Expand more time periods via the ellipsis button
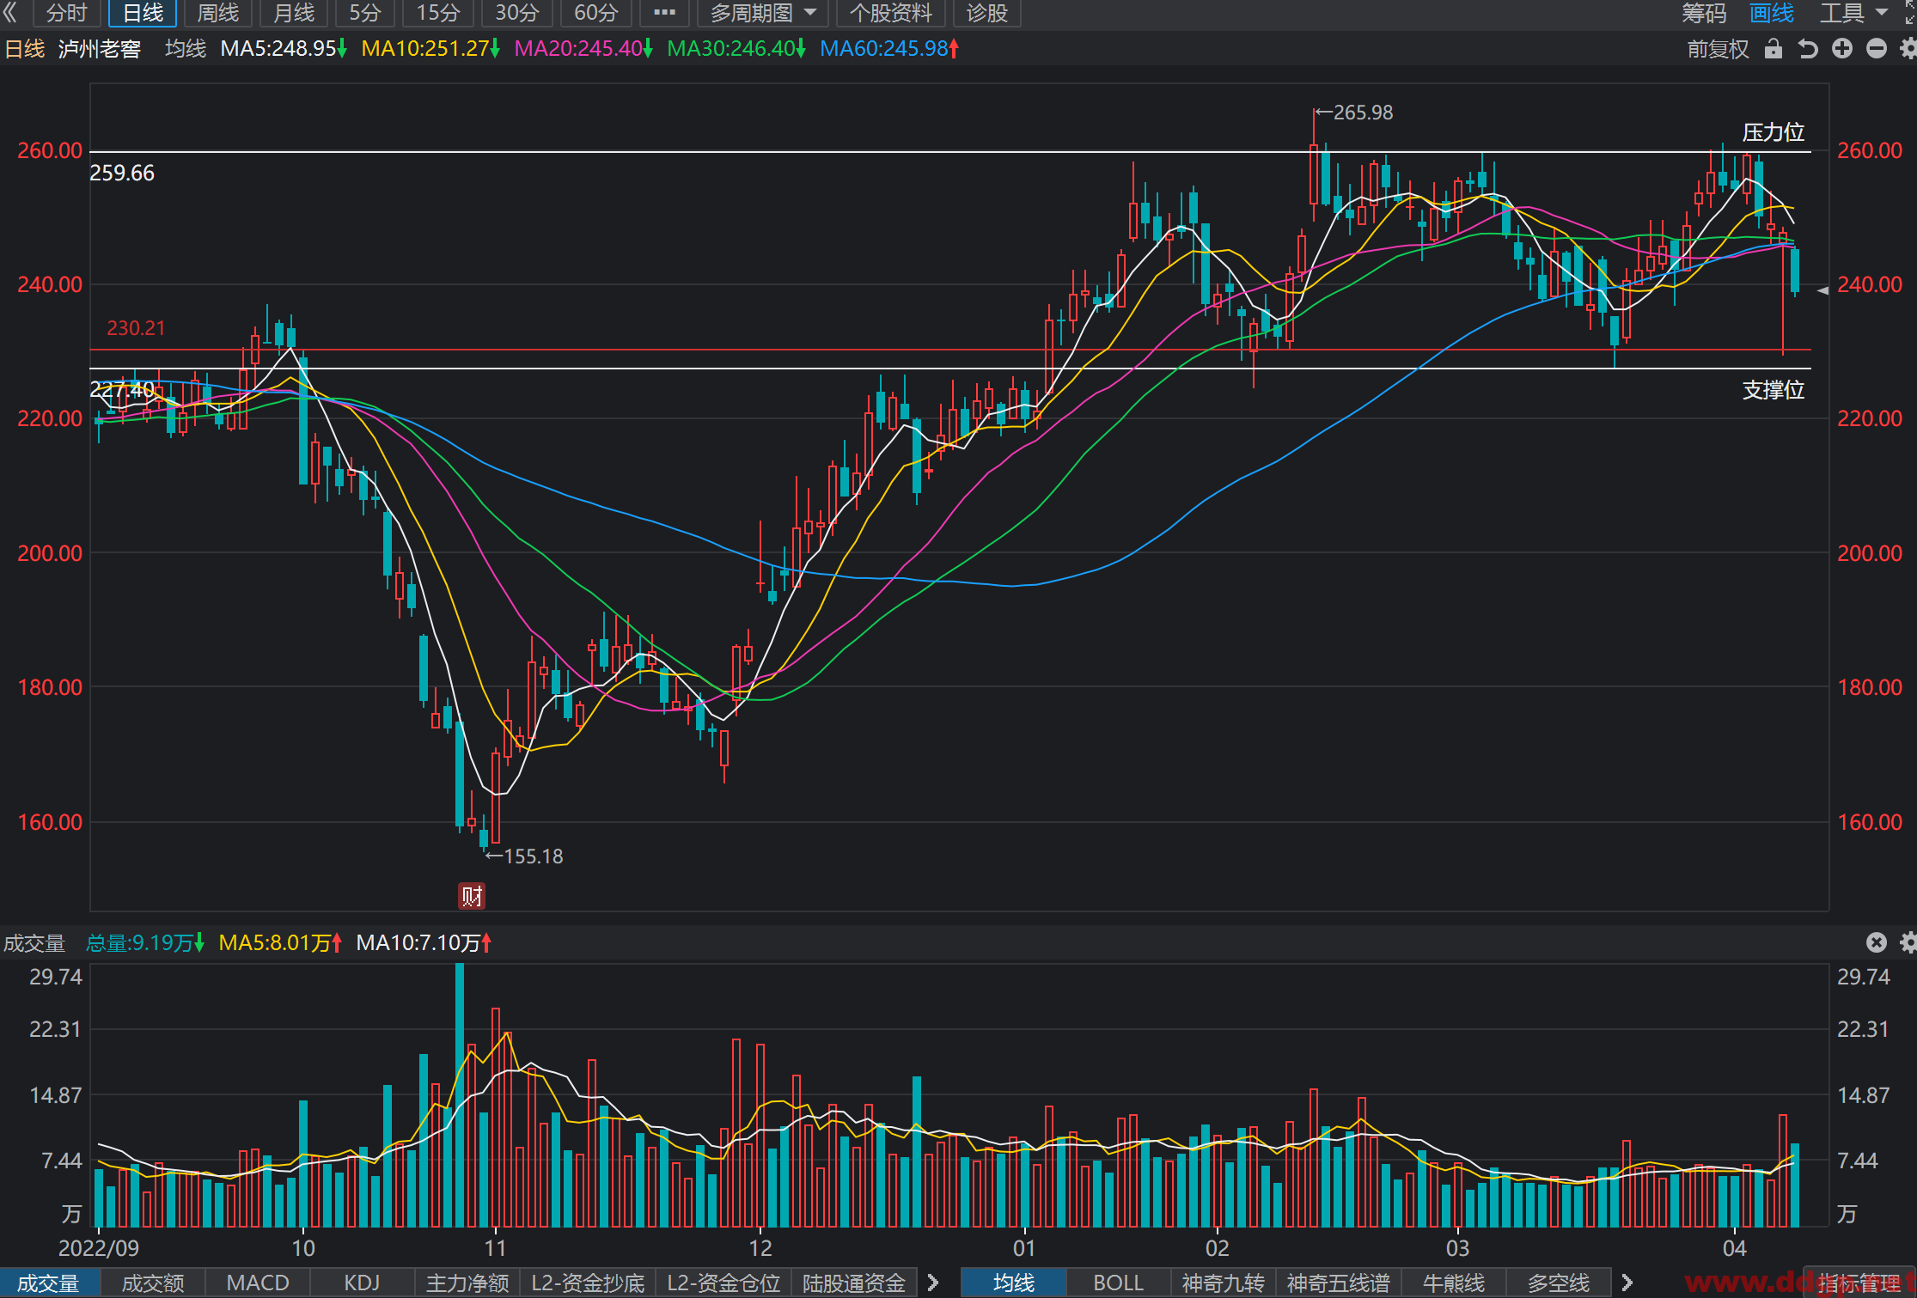1917x1298 pixels. (x=664, y=13)
